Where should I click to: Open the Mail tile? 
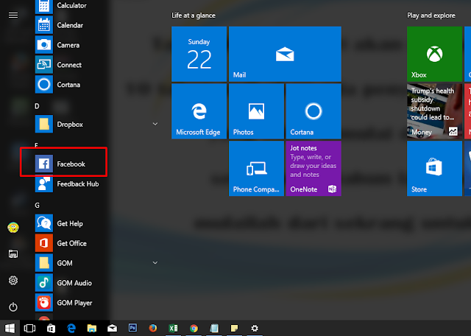click(285, 54)
